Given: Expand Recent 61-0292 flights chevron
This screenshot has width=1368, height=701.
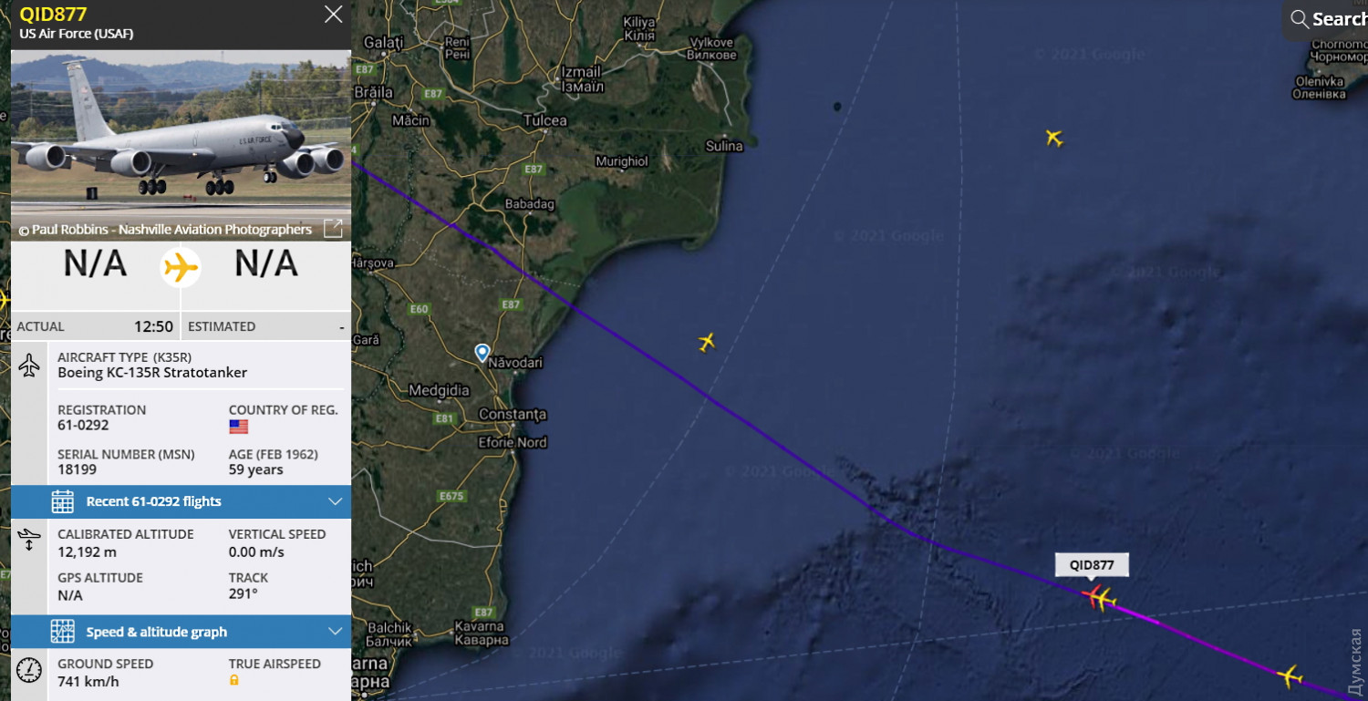Looking at the screenshot, I should coord(335,501).
